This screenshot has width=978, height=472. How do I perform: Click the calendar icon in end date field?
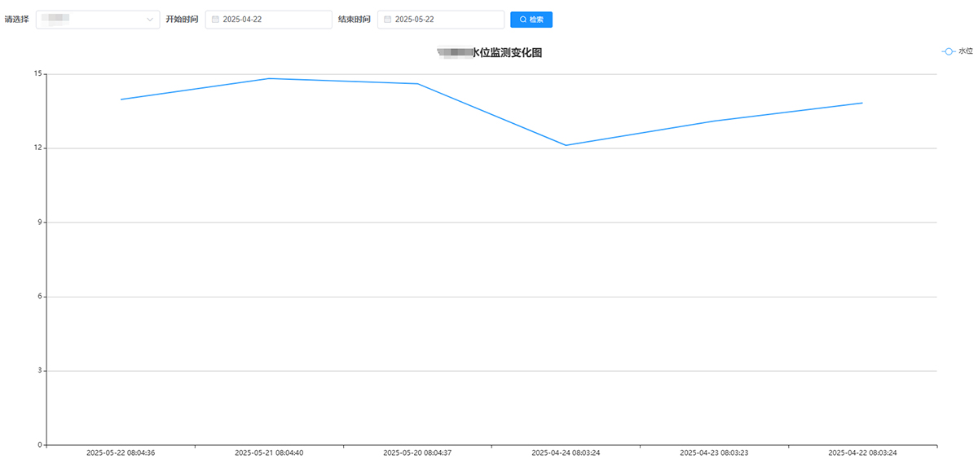387,20
